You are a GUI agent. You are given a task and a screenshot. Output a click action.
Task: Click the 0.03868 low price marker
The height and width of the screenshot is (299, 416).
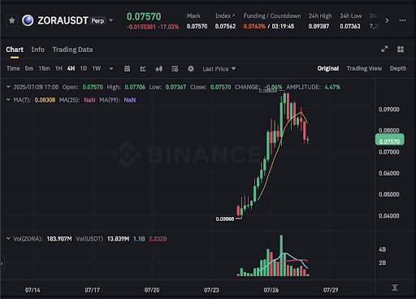click(x=225, y=219)
